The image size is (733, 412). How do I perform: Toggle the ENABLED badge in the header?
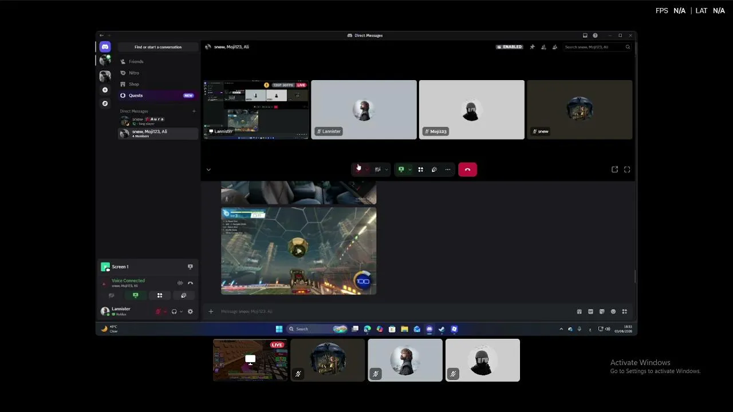click(x=510, y=47)
